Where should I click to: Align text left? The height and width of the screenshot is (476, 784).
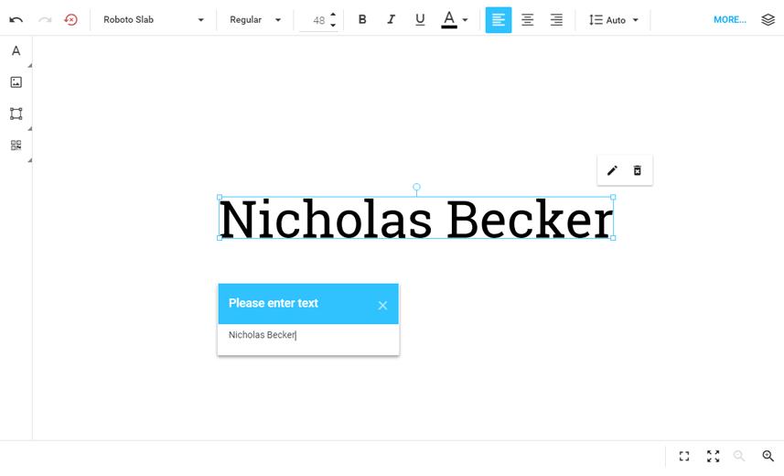499,20
